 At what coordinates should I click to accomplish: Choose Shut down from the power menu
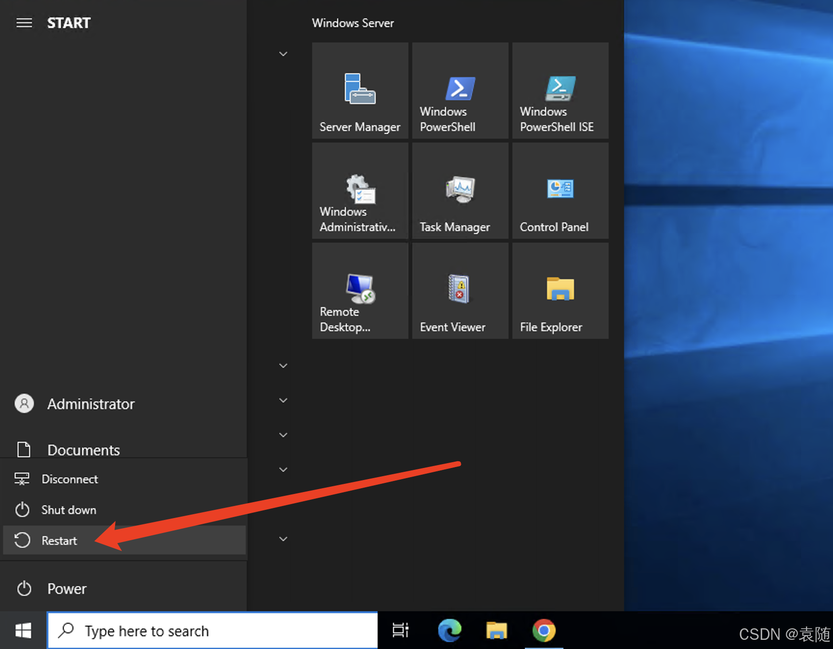click(124, 510)
